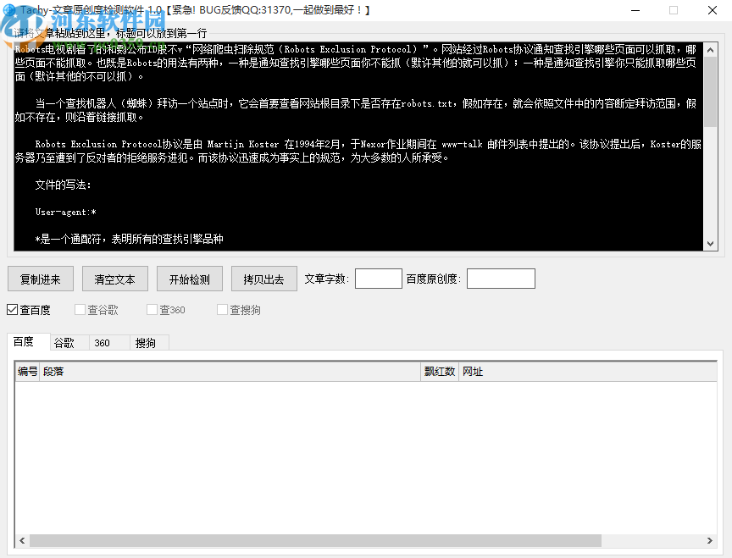The image size is (732, 558).
Task: Click the 拷贝出去 button
Action: tap(263, 278)
